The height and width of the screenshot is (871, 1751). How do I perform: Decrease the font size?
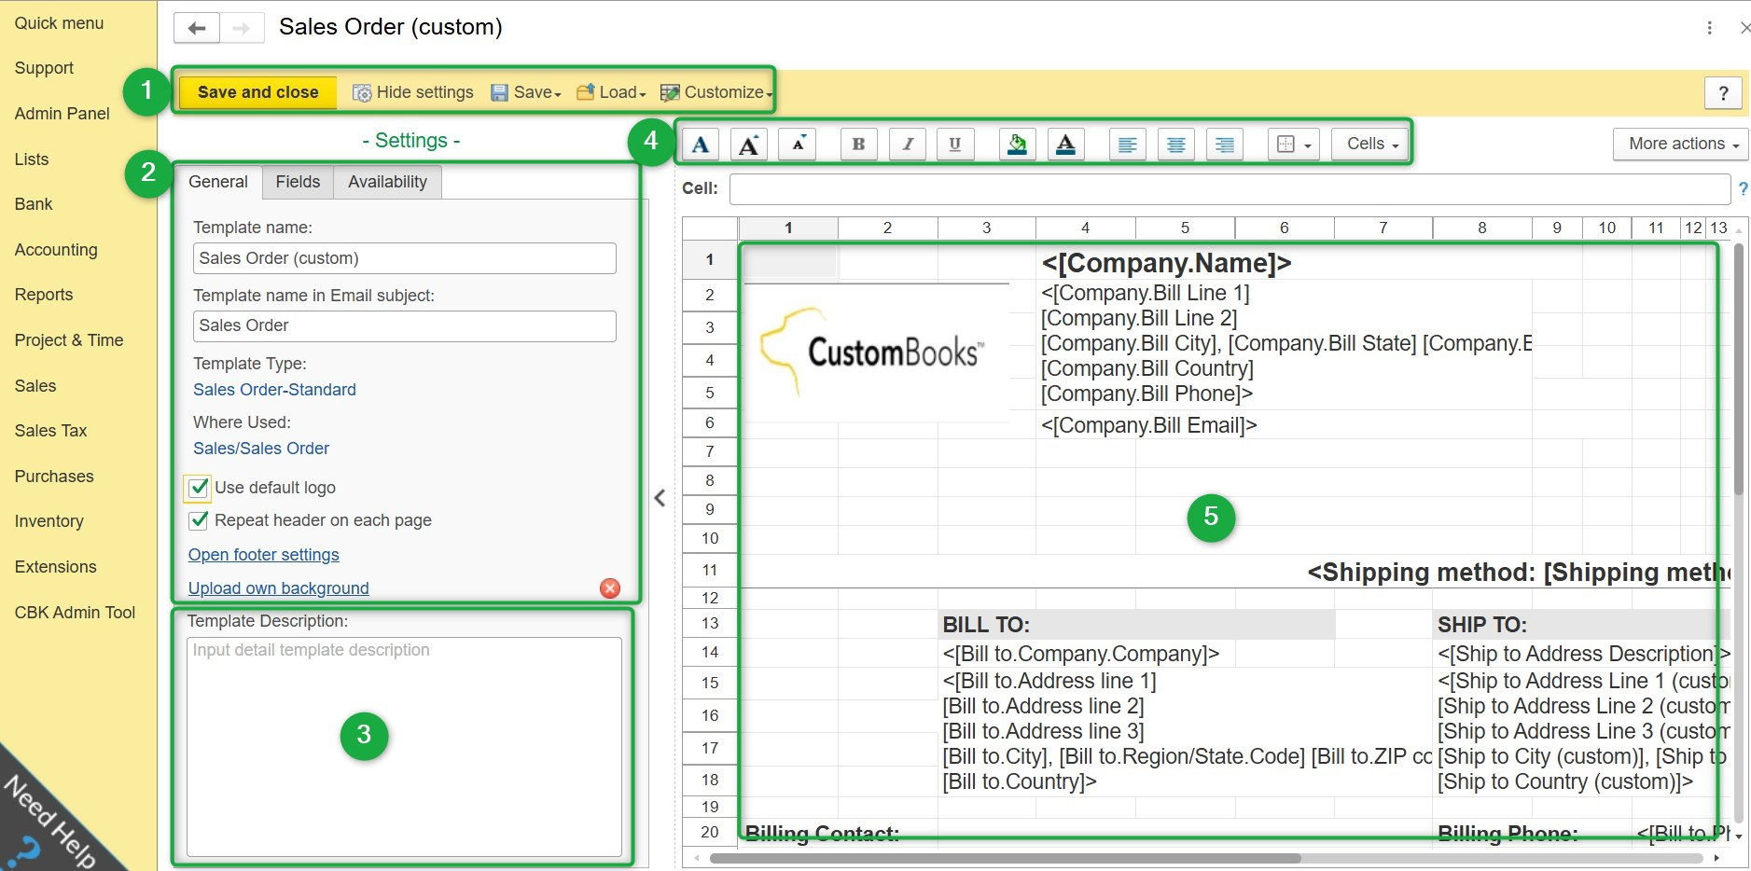(x=798, y=145)
